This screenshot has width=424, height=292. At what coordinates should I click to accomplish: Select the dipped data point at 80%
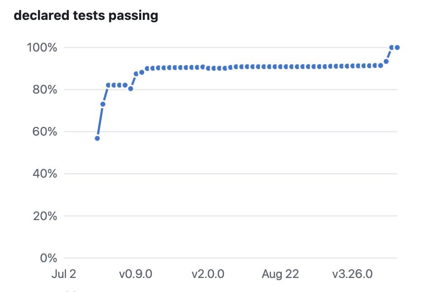tap(131, 89)
